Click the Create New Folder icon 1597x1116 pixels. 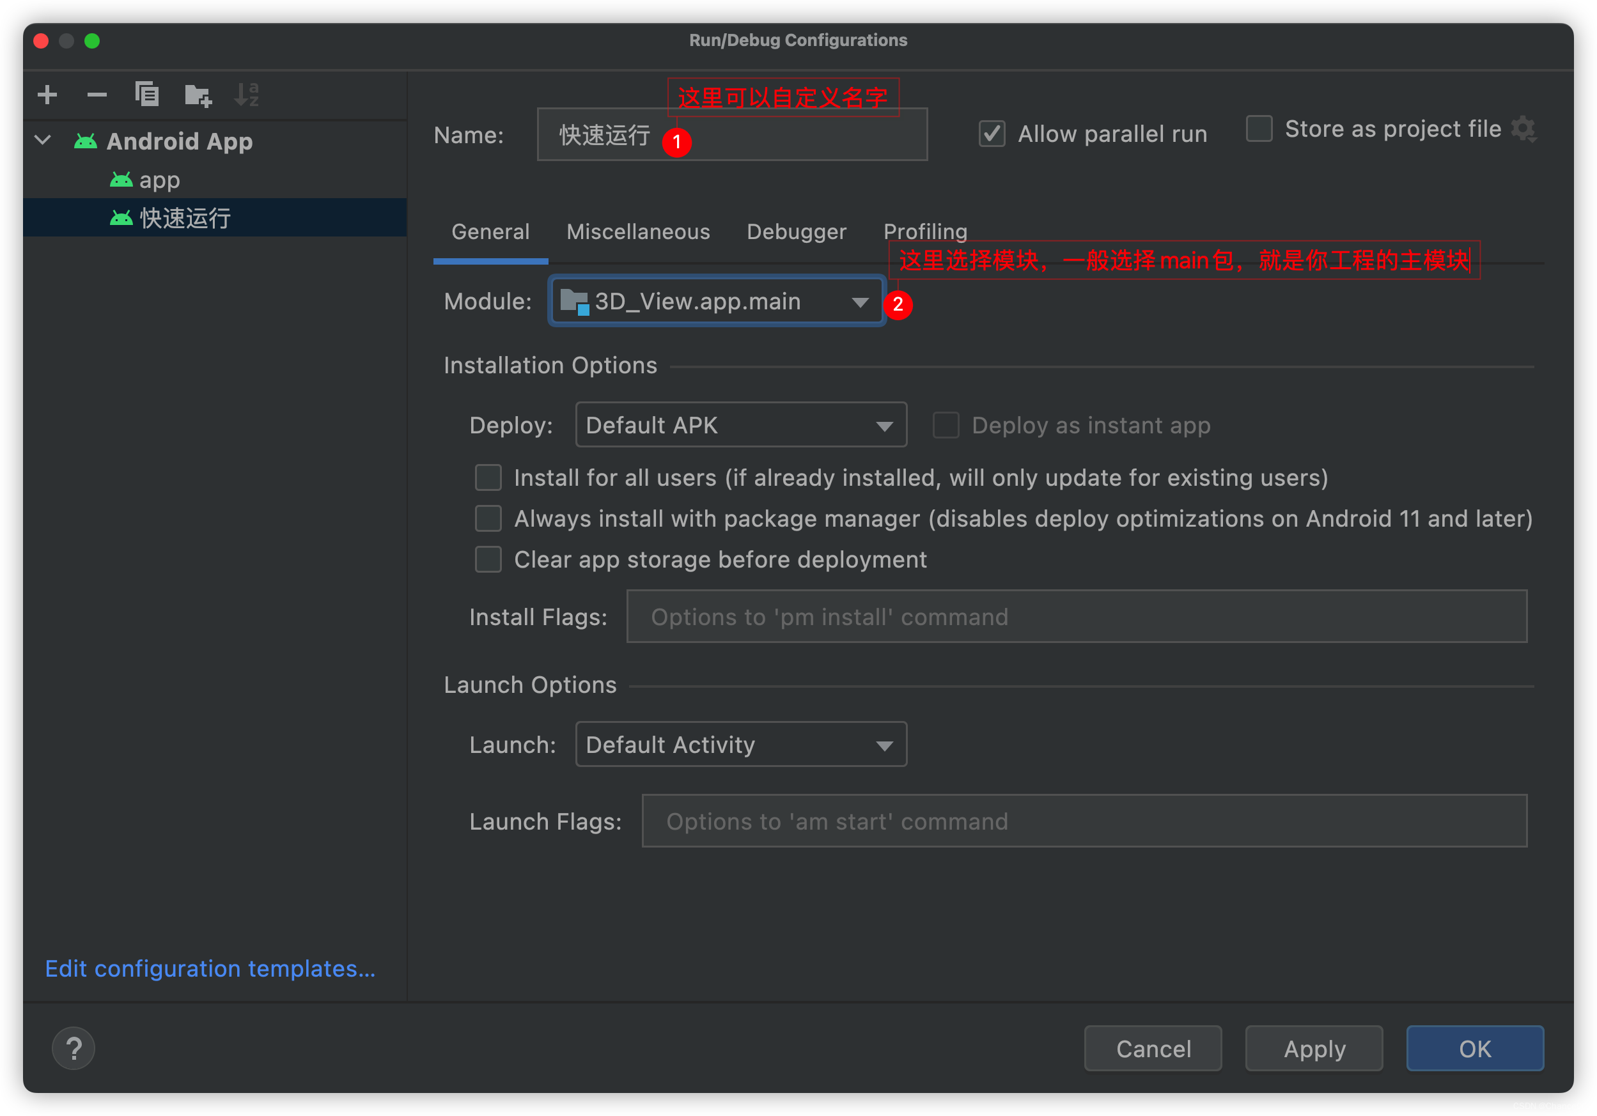pos(198,95)
